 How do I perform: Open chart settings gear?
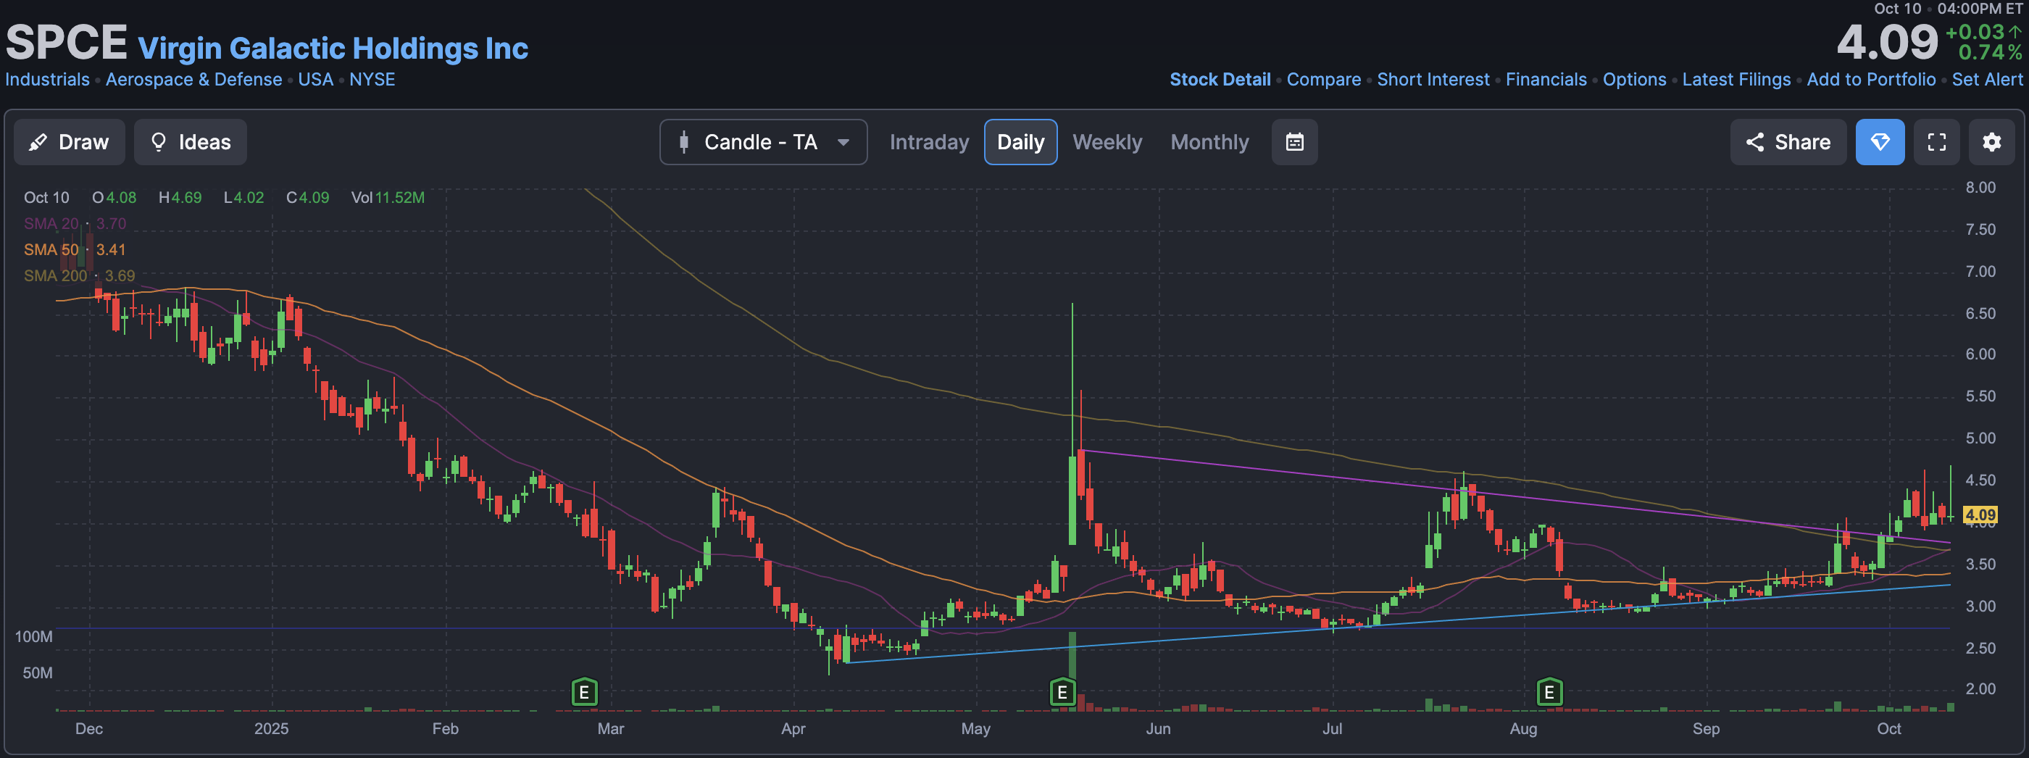tap(1991, 142)
